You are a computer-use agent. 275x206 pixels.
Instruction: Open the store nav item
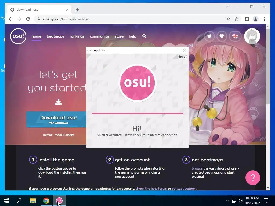(x=119, y=36)
